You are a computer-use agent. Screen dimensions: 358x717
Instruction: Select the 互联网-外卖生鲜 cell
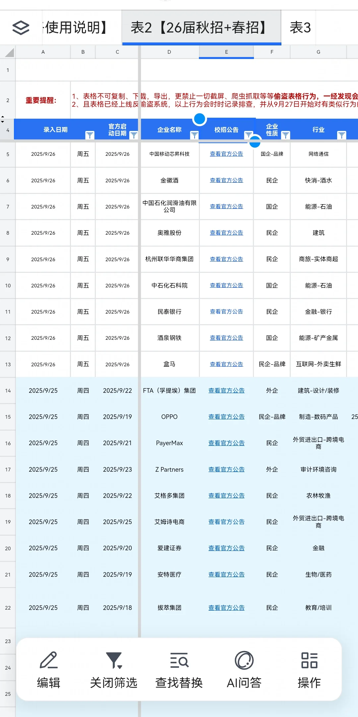pos(319,364)
